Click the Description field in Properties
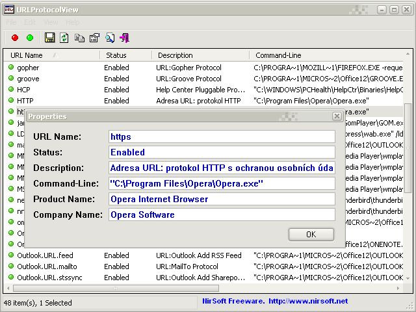 [222, 168]
